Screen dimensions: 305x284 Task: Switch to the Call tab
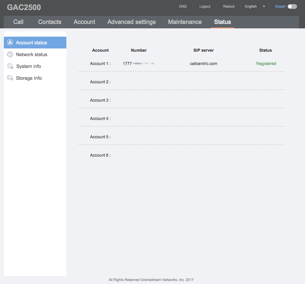(18, 22)
